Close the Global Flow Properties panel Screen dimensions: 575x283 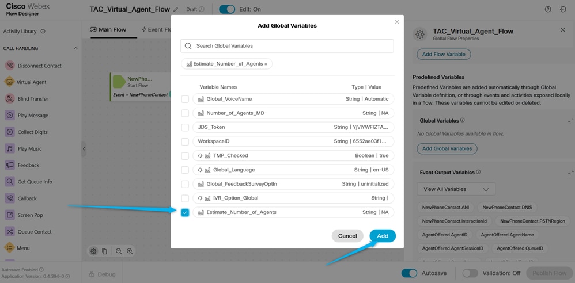pyautogui.click(x=563, y=30)
